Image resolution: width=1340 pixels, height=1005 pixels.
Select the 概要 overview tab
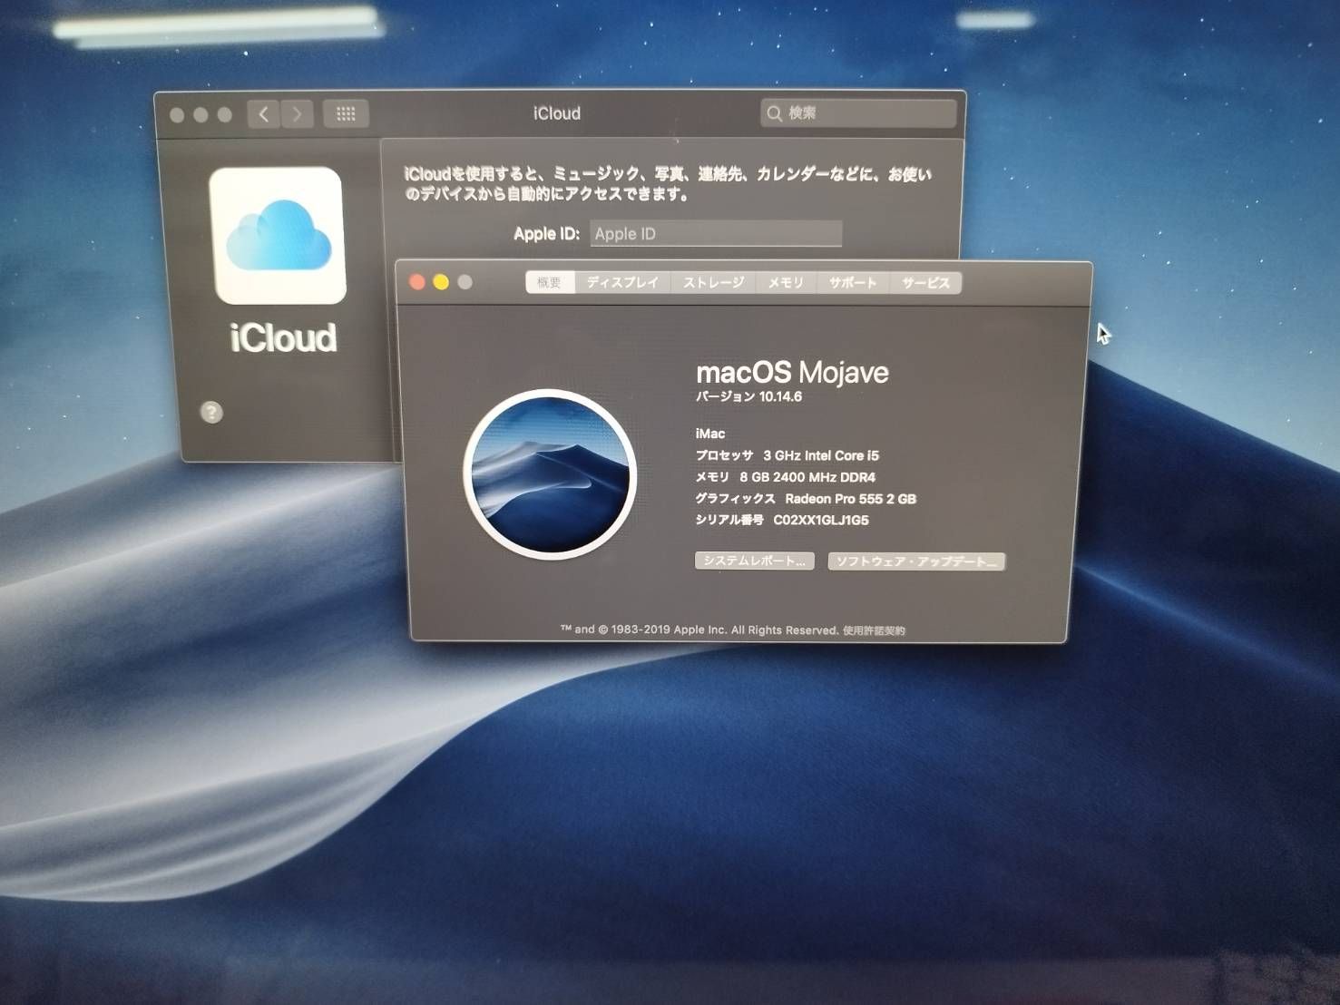[549, 282]
